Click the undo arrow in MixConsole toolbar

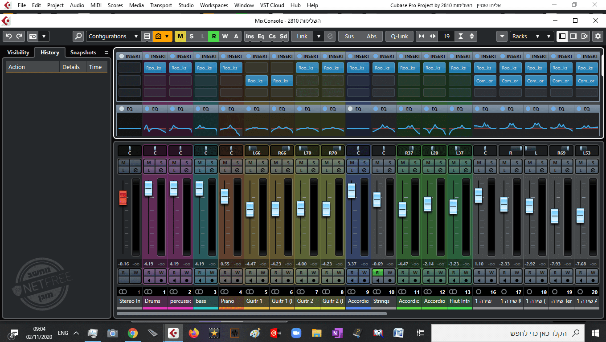[8, 37]
